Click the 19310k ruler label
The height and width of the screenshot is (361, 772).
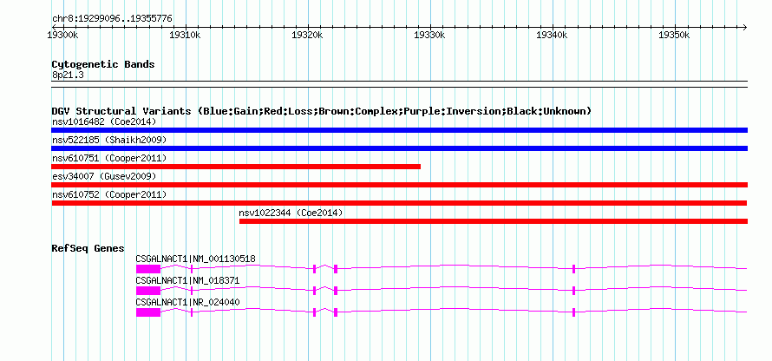point(185,35)
